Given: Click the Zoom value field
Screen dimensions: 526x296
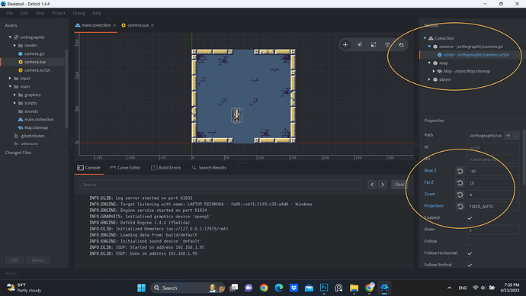Looking at the screenshot, I should tap(492, 195).
